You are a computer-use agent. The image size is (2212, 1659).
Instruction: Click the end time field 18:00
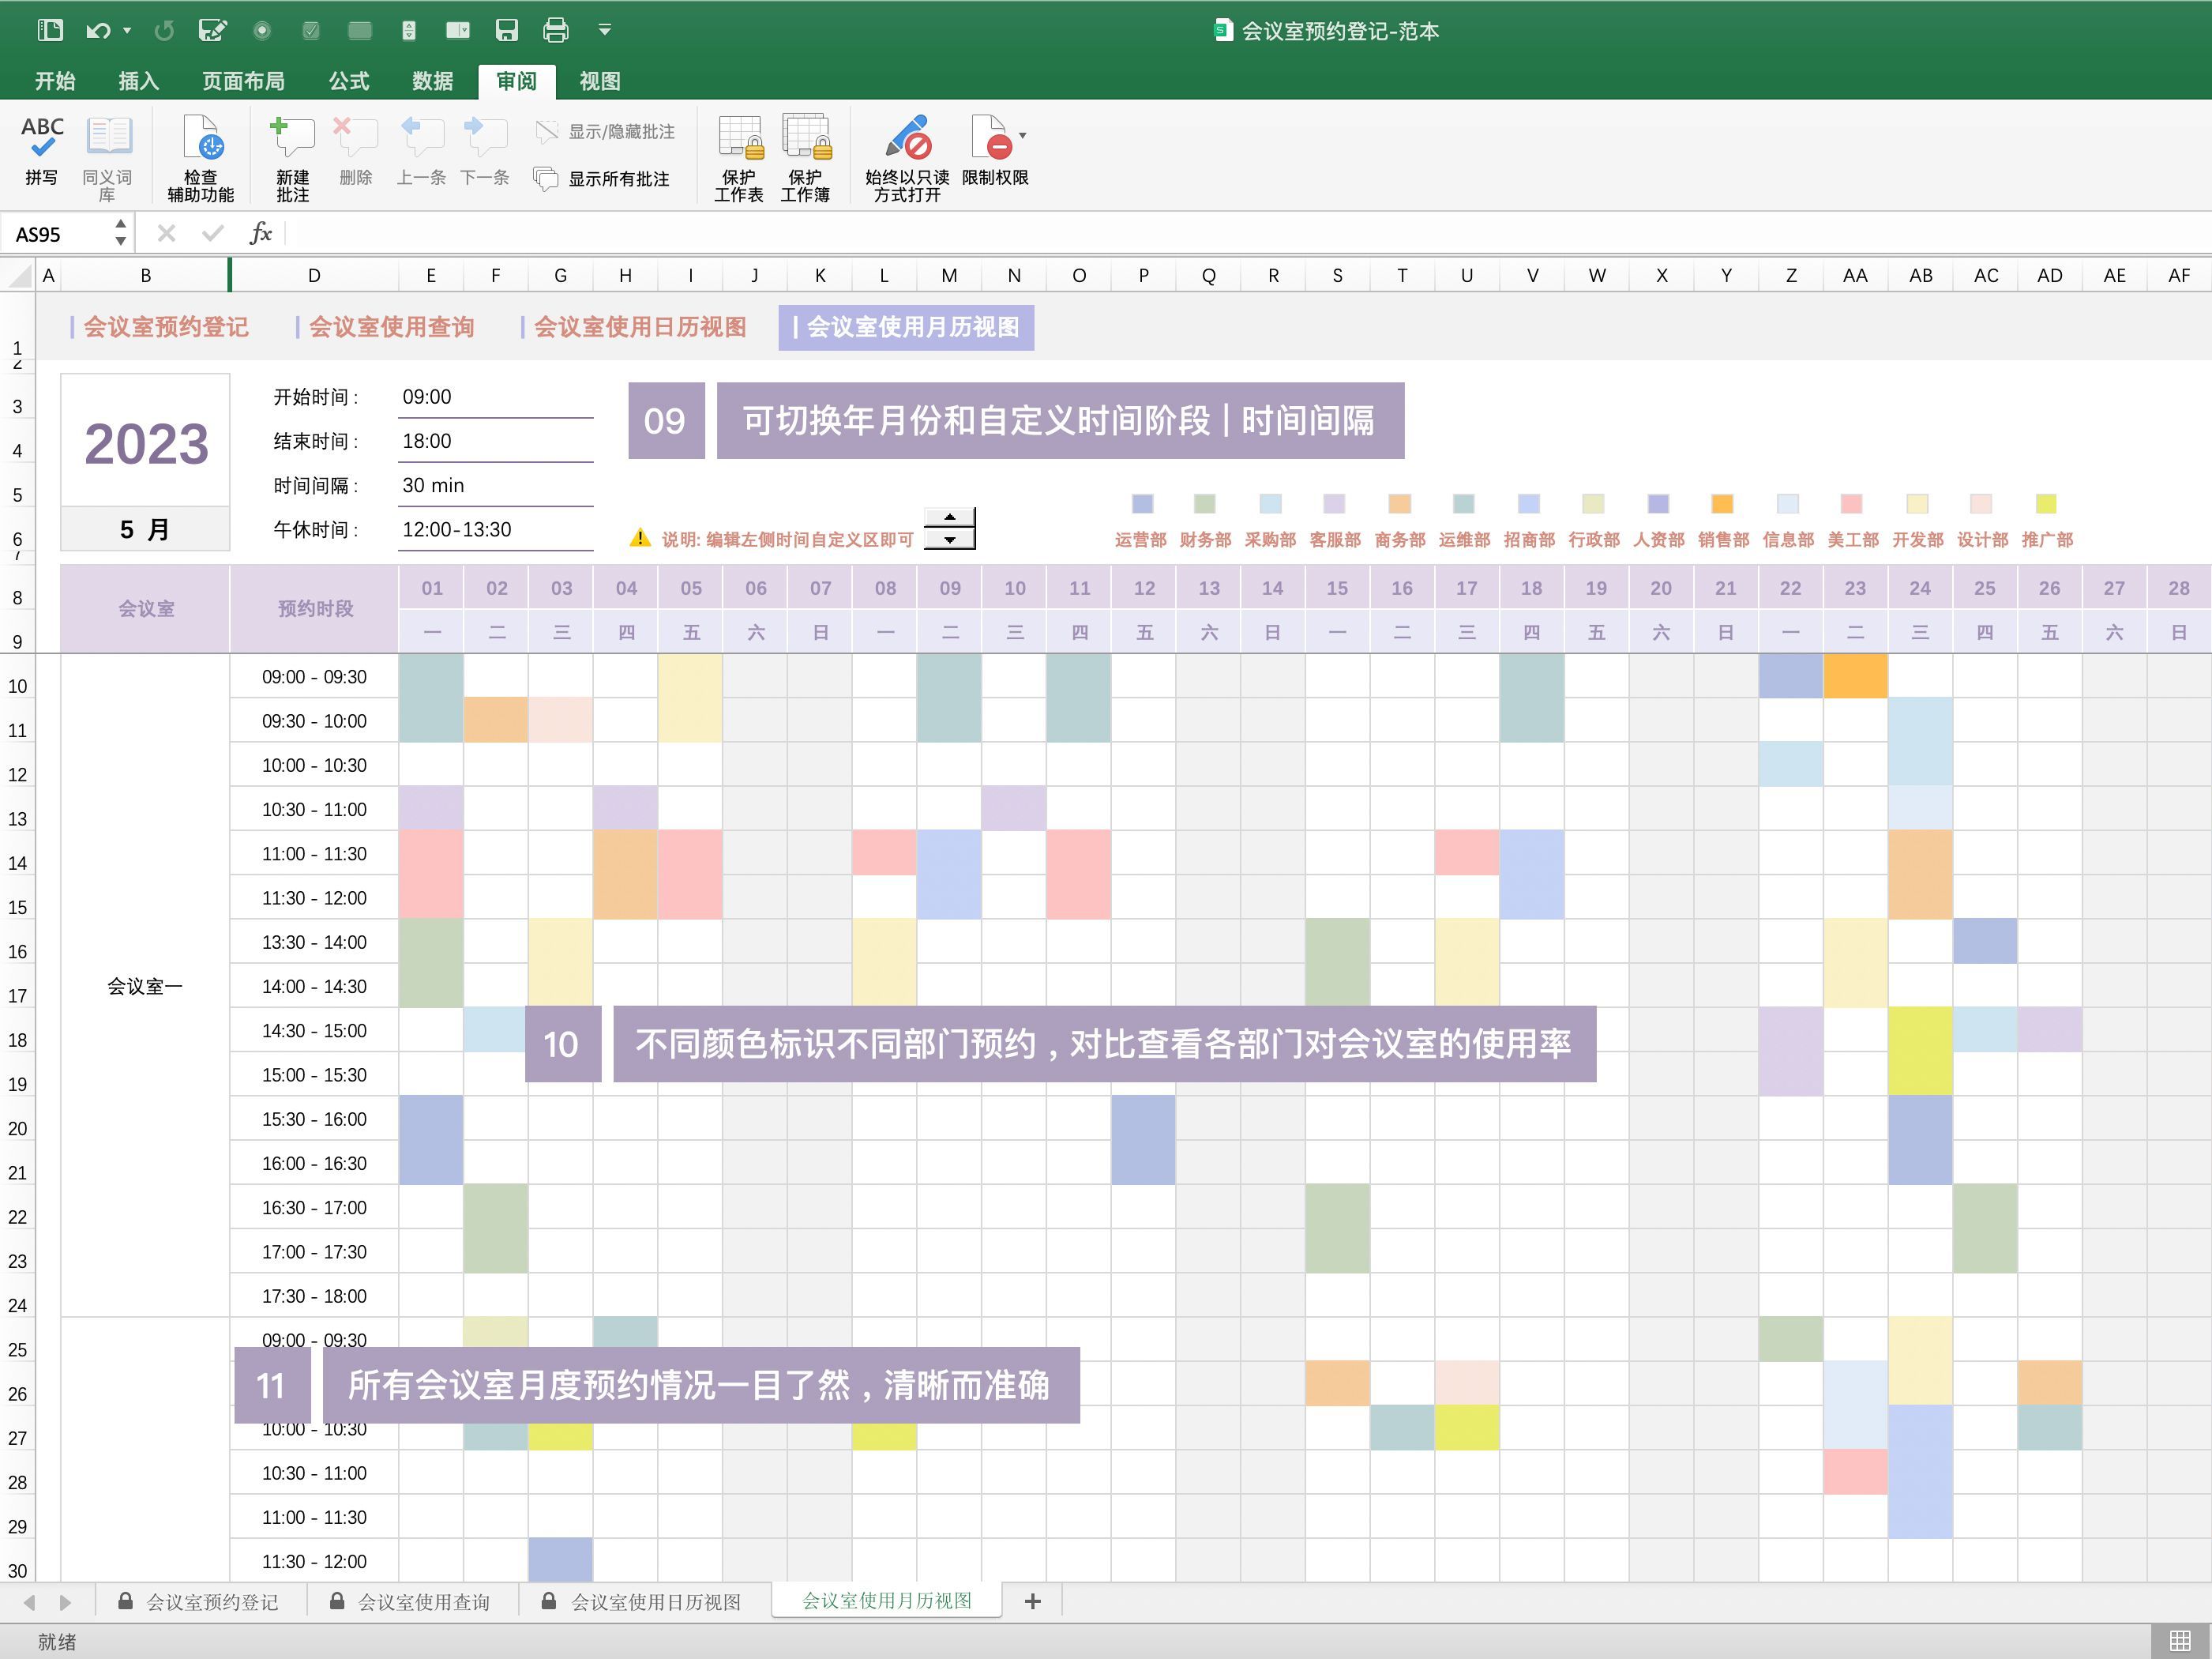click(495, 442)
